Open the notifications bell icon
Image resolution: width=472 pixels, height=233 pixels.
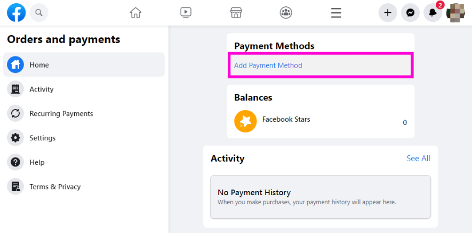[x=433, y=13]
